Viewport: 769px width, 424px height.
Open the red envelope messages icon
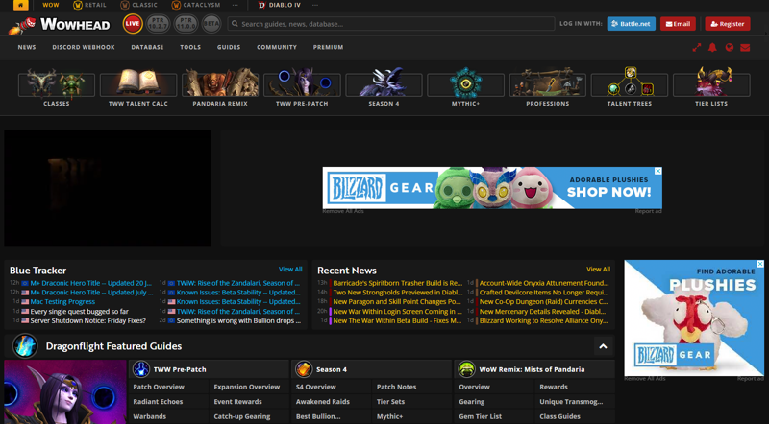745,48
